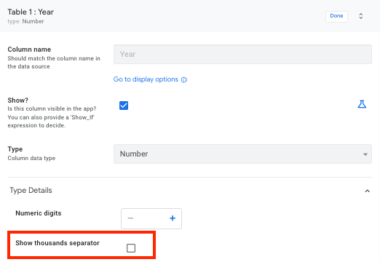Click the info icon beside display options

(184, 80)
